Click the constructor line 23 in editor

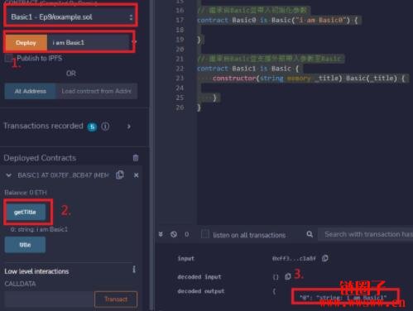pyautogui.click(x=309, y=79)
